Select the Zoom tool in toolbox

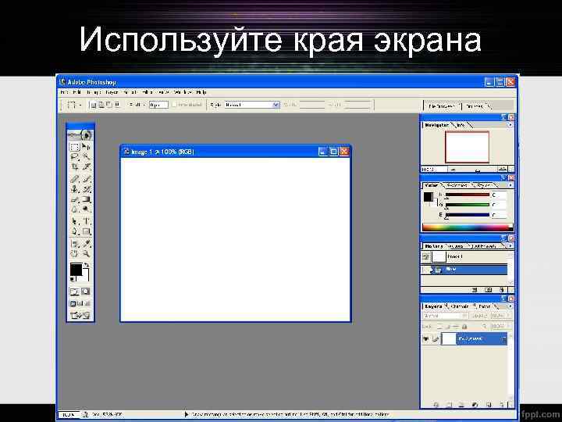86,254
